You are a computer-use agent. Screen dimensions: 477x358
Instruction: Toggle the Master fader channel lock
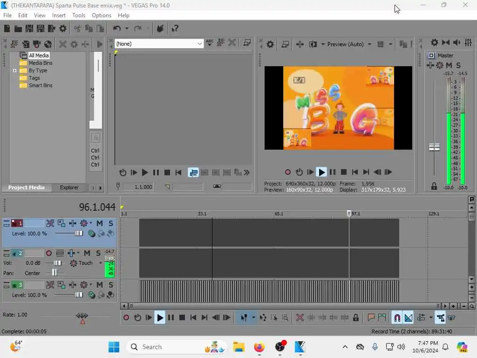[x=434, y=186]
